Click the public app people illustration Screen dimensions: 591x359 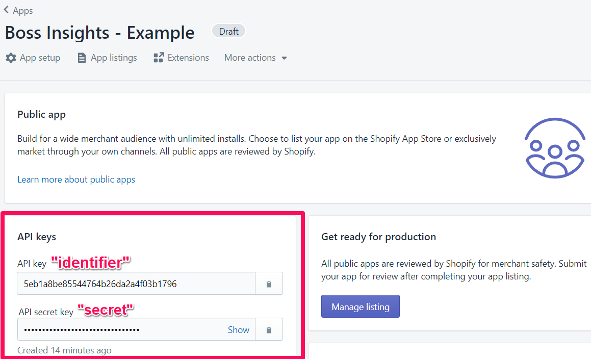555,148
